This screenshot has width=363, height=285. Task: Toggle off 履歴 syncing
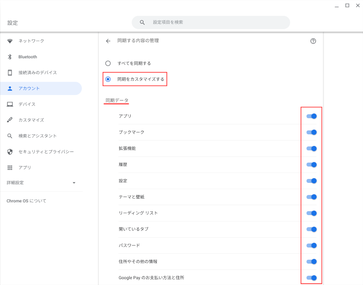point(311,165)
